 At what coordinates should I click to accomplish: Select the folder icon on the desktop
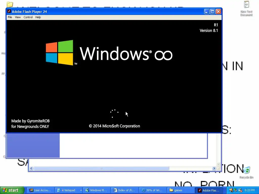pyautogui.click(x=10, y=4)
